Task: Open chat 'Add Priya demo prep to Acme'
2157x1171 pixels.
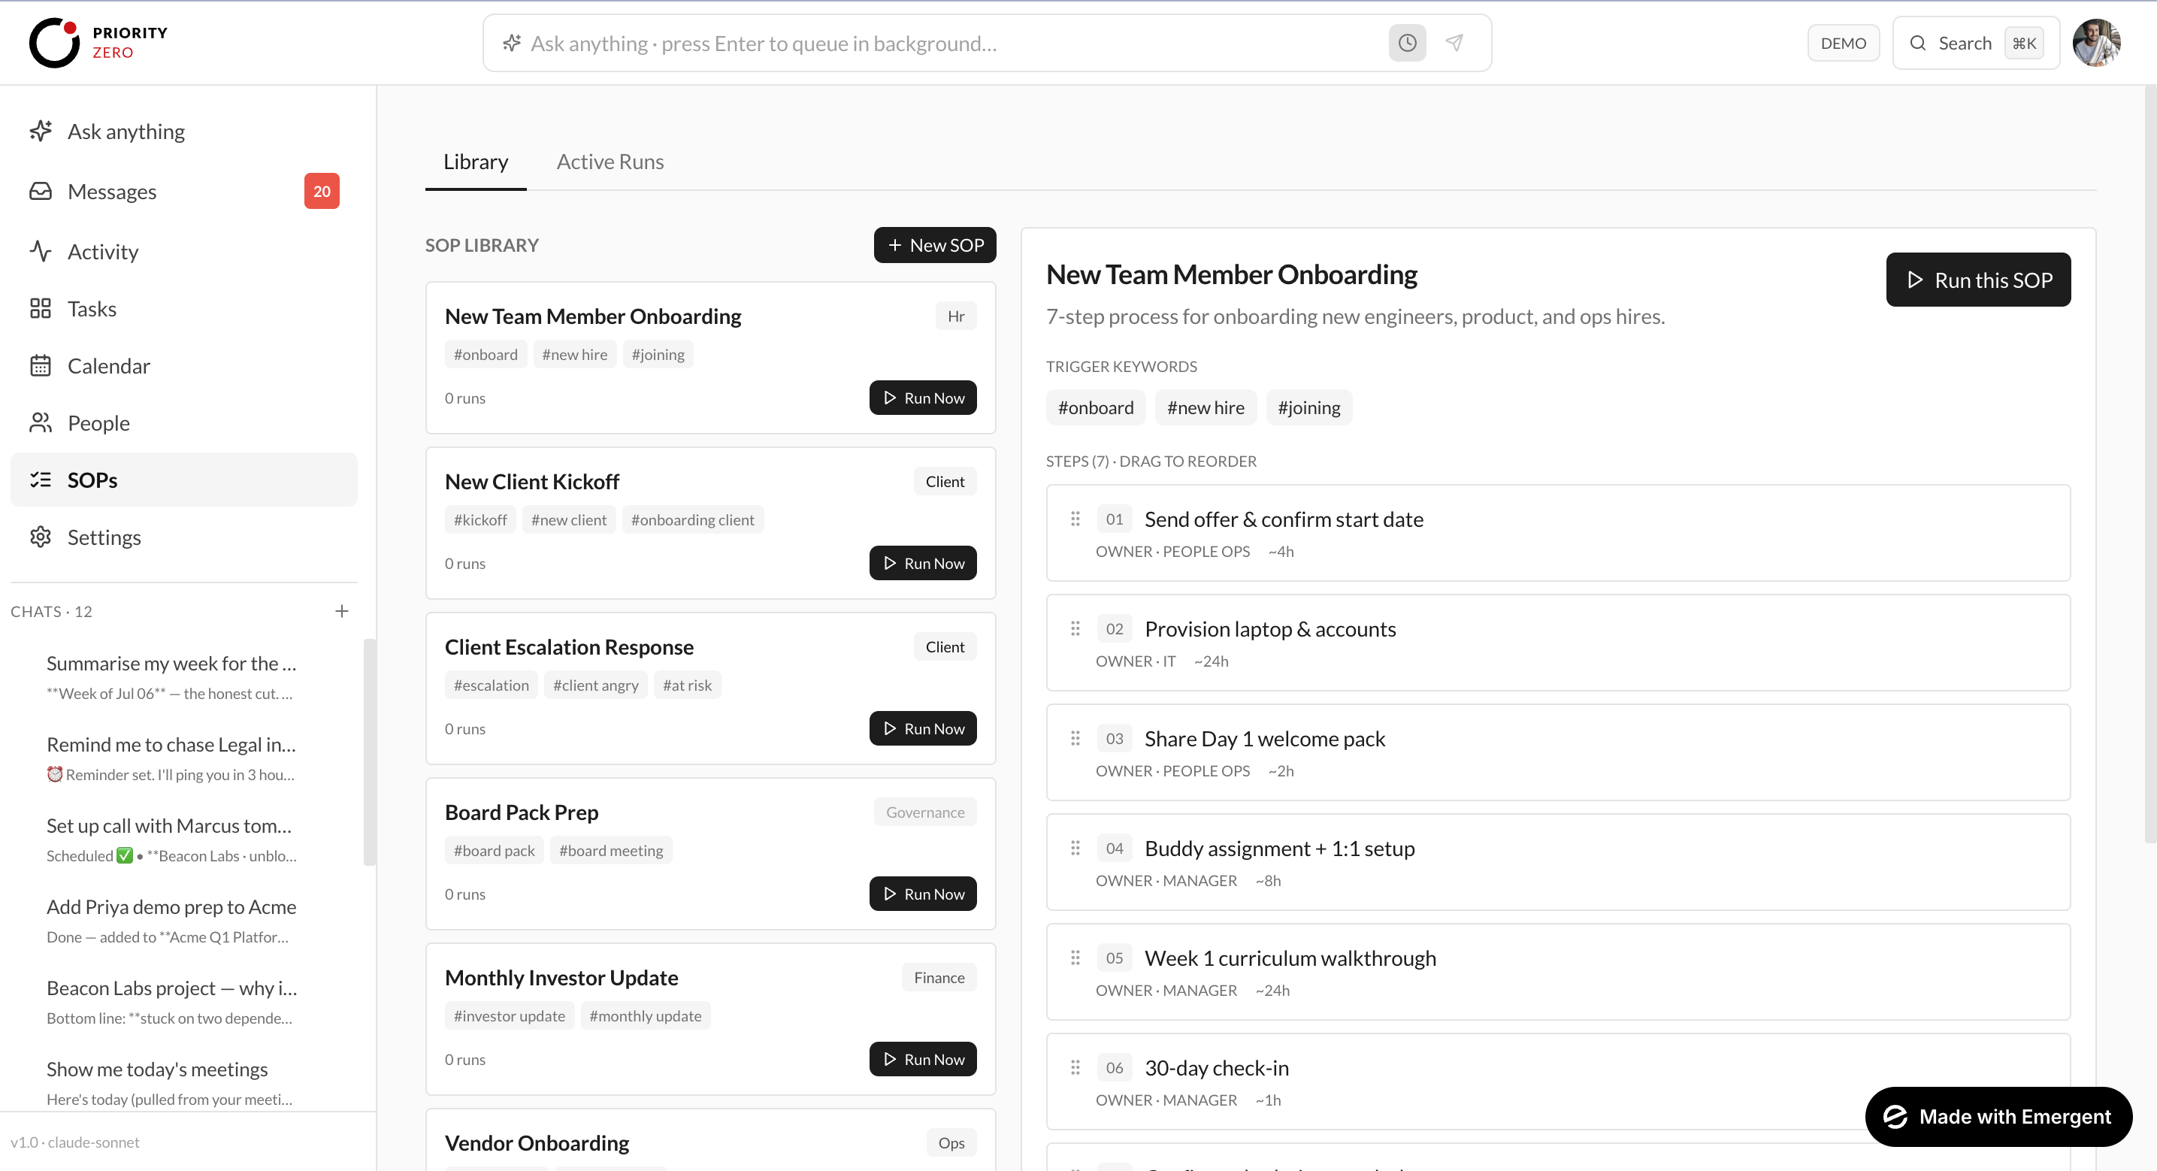Action: click(x=171, y=921)
